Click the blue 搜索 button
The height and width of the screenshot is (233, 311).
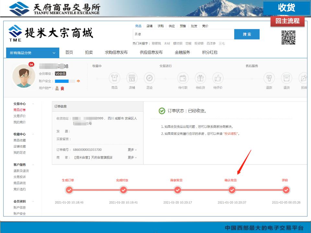[247, 34]
